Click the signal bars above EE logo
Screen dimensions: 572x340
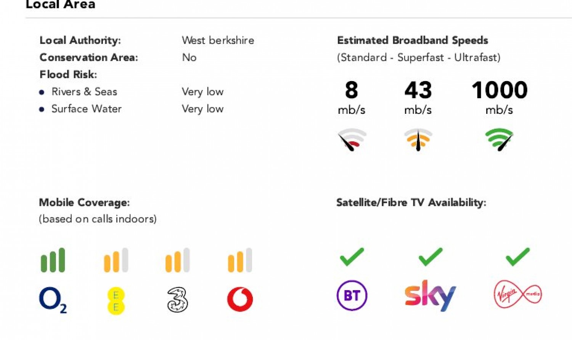pyautogui.click(x=116, y=260)
